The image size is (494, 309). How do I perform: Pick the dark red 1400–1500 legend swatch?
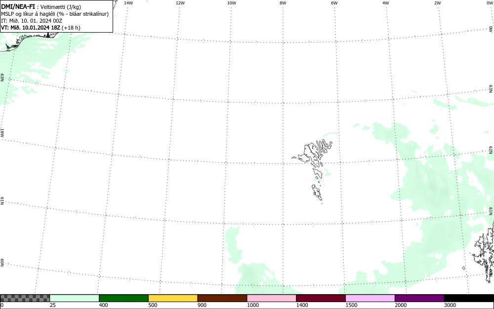[x=321, y=298]
